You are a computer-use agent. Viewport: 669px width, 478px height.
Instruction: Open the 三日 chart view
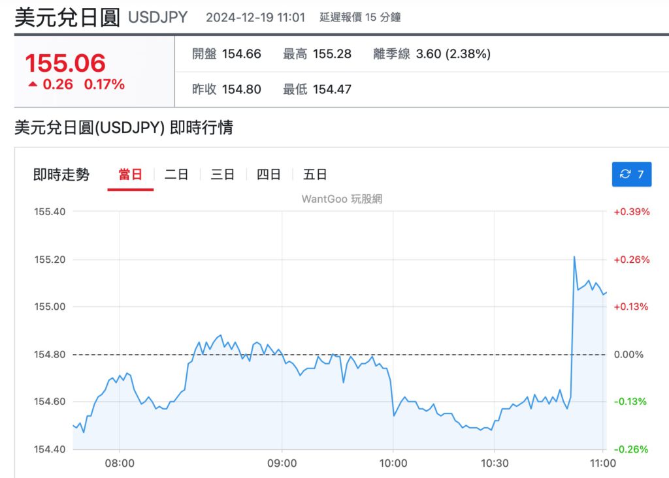(222, 175)
